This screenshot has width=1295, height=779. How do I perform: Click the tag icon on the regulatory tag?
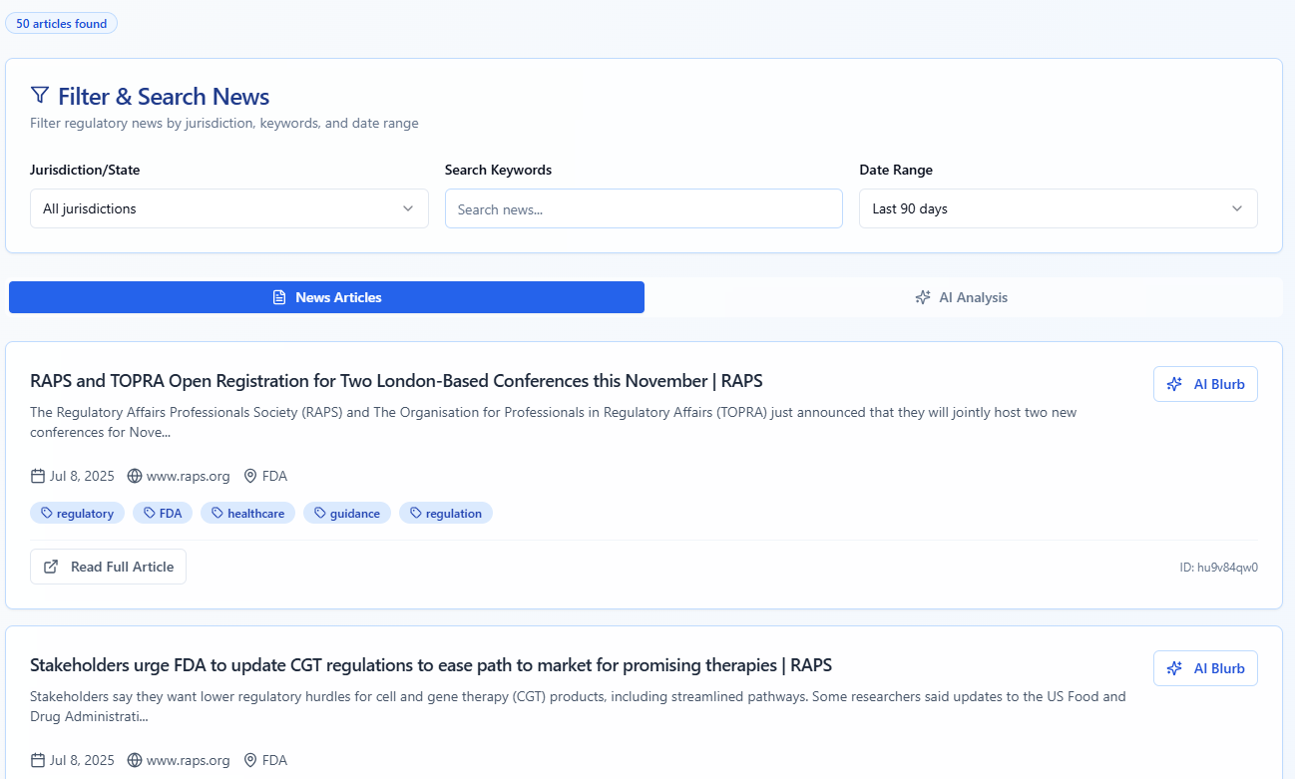(x=47, y=514)
